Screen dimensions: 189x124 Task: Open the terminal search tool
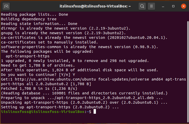coord(142,6)
